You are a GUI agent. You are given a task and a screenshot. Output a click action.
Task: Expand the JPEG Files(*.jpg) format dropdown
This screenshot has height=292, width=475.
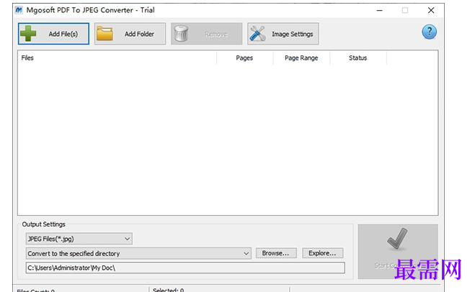79,239
